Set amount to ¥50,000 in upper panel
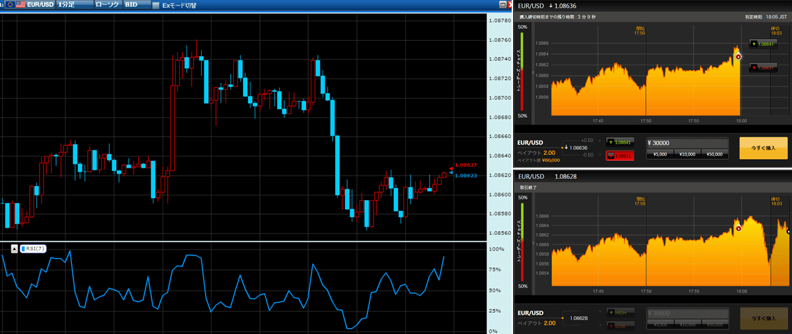 715,154
